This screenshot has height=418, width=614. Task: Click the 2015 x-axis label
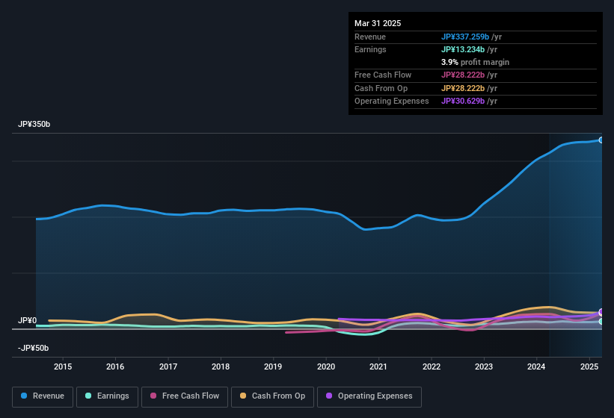click(x=63, y=366)
